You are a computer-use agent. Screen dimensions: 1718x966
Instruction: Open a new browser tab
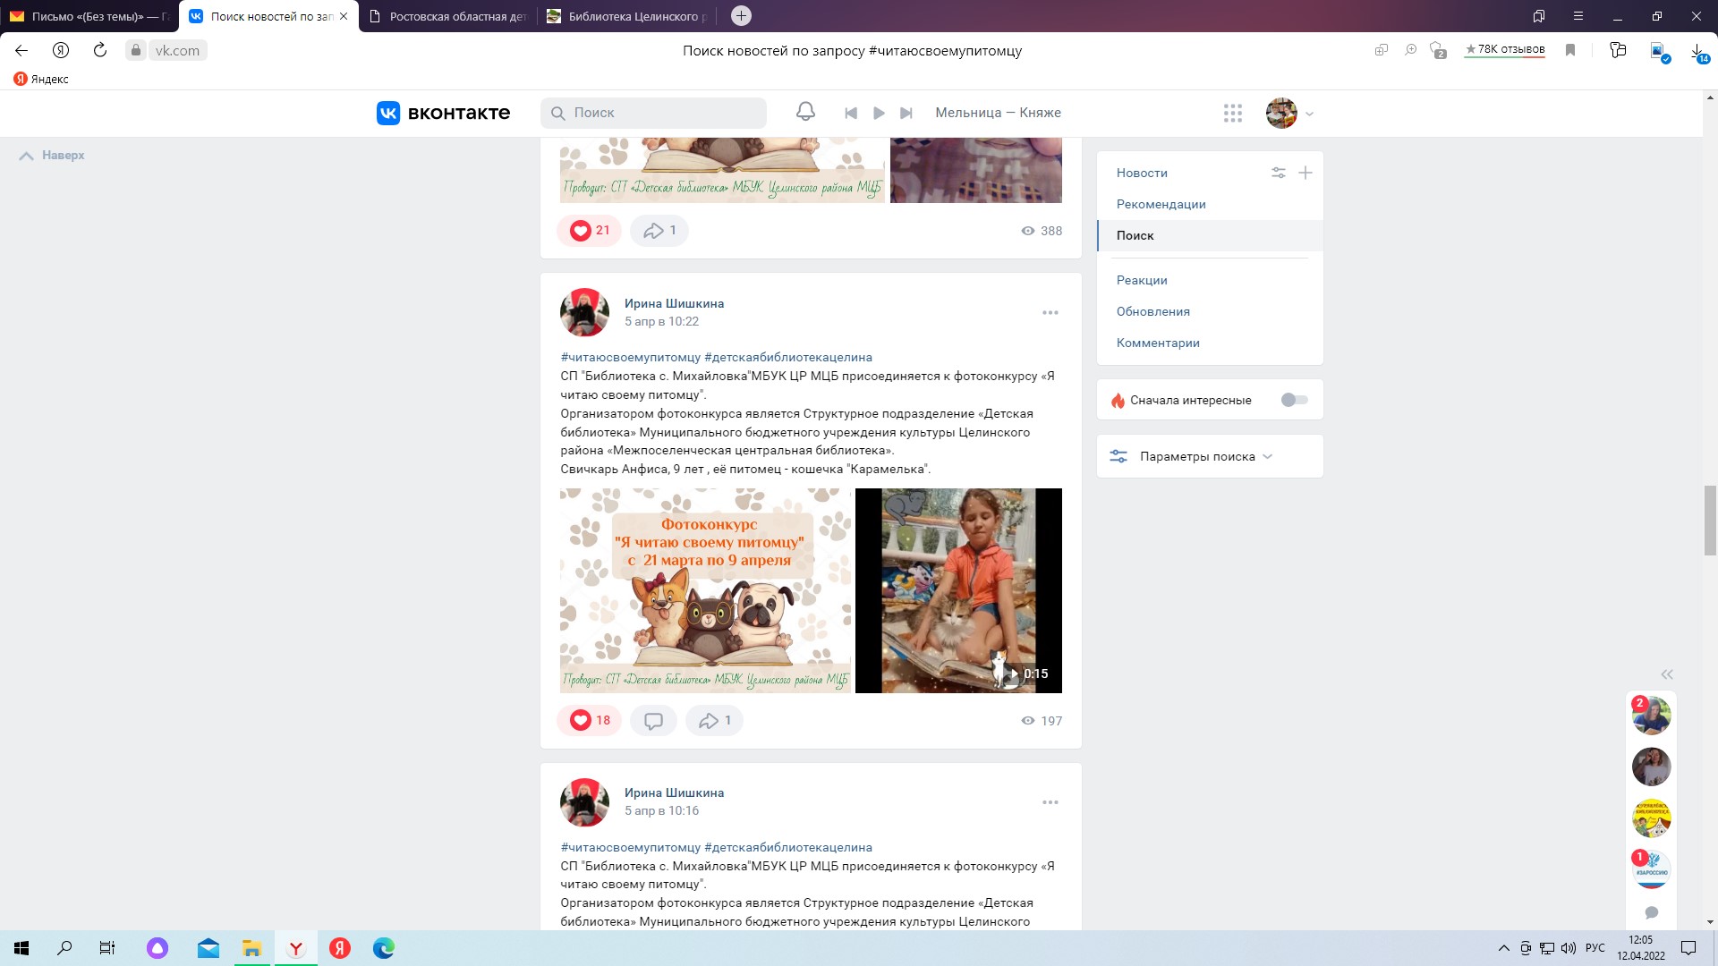[741, 16]
